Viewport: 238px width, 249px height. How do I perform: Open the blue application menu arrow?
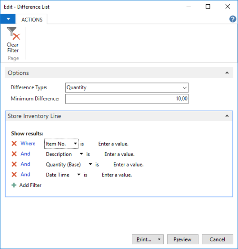coord(8,19)
